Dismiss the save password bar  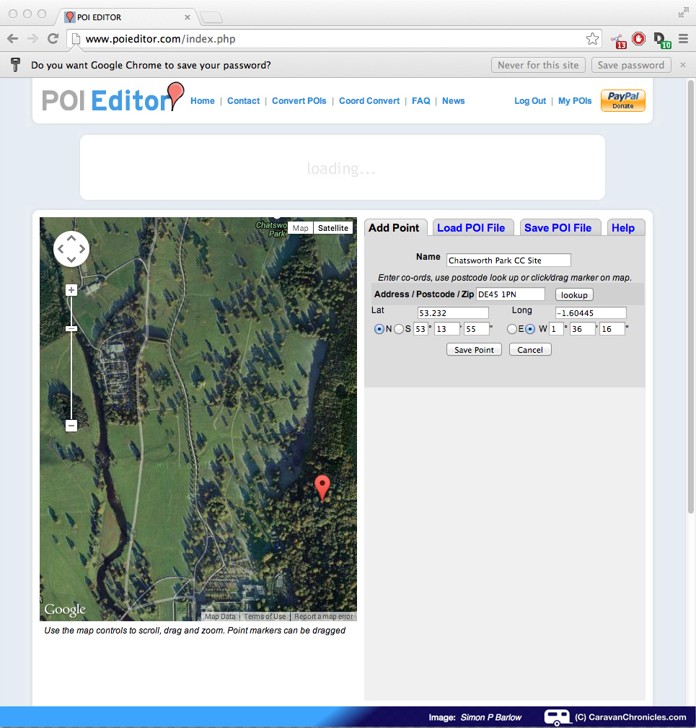tap(682, 65)
